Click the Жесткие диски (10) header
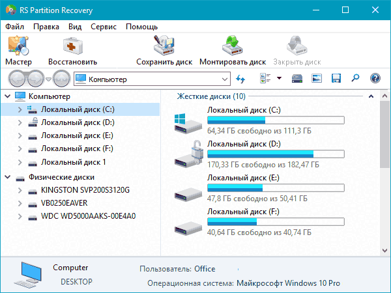This screenshot has height=293, width=391. pos(211,96)
